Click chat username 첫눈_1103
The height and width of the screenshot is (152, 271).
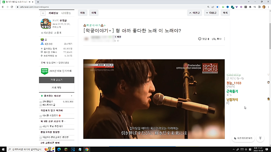[234, 83]
